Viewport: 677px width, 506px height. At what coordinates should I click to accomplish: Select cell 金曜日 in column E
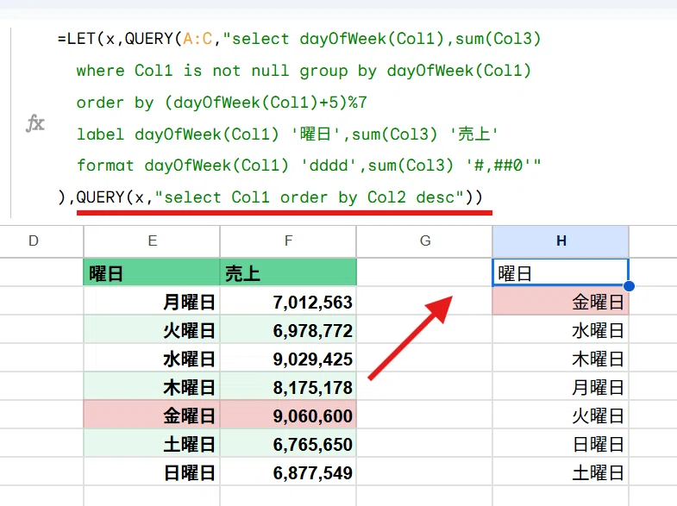(x=152, y=415)
